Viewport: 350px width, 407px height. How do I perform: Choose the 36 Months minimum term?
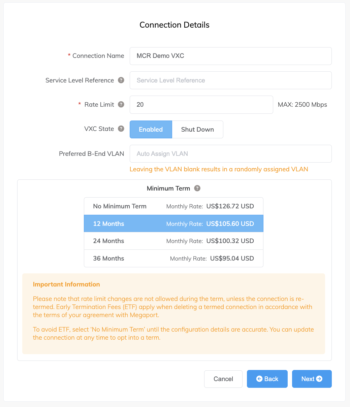(x=173, y=259)
